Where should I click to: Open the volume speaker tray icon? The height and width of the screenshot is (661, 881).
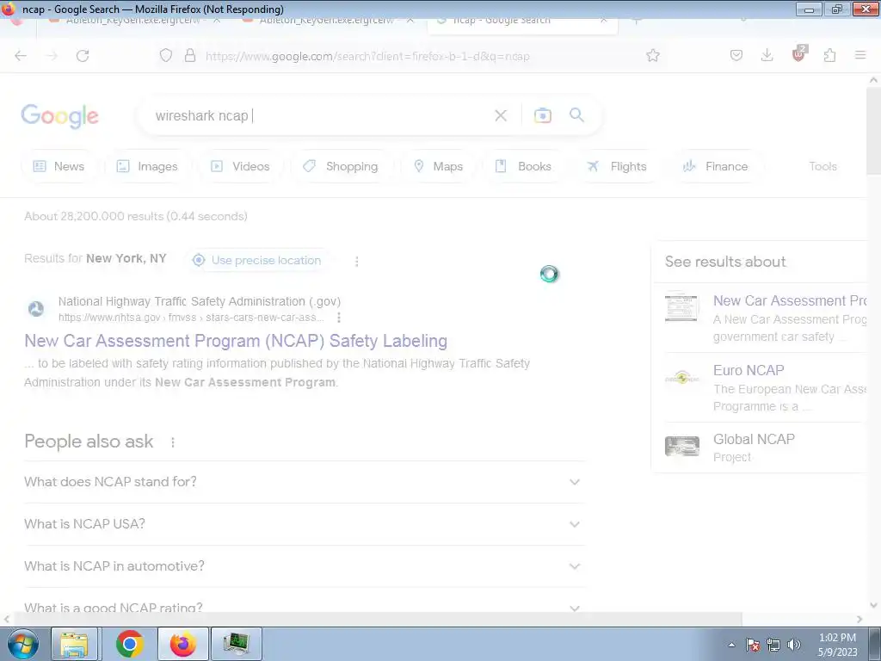tap(794, 645)
